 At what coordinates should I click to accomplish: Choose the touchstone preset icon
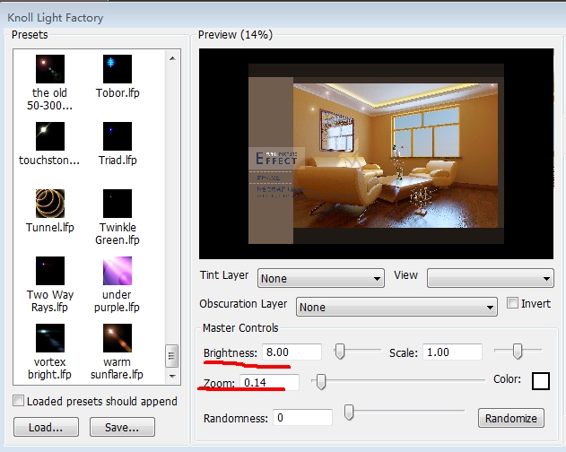point(50,136)
